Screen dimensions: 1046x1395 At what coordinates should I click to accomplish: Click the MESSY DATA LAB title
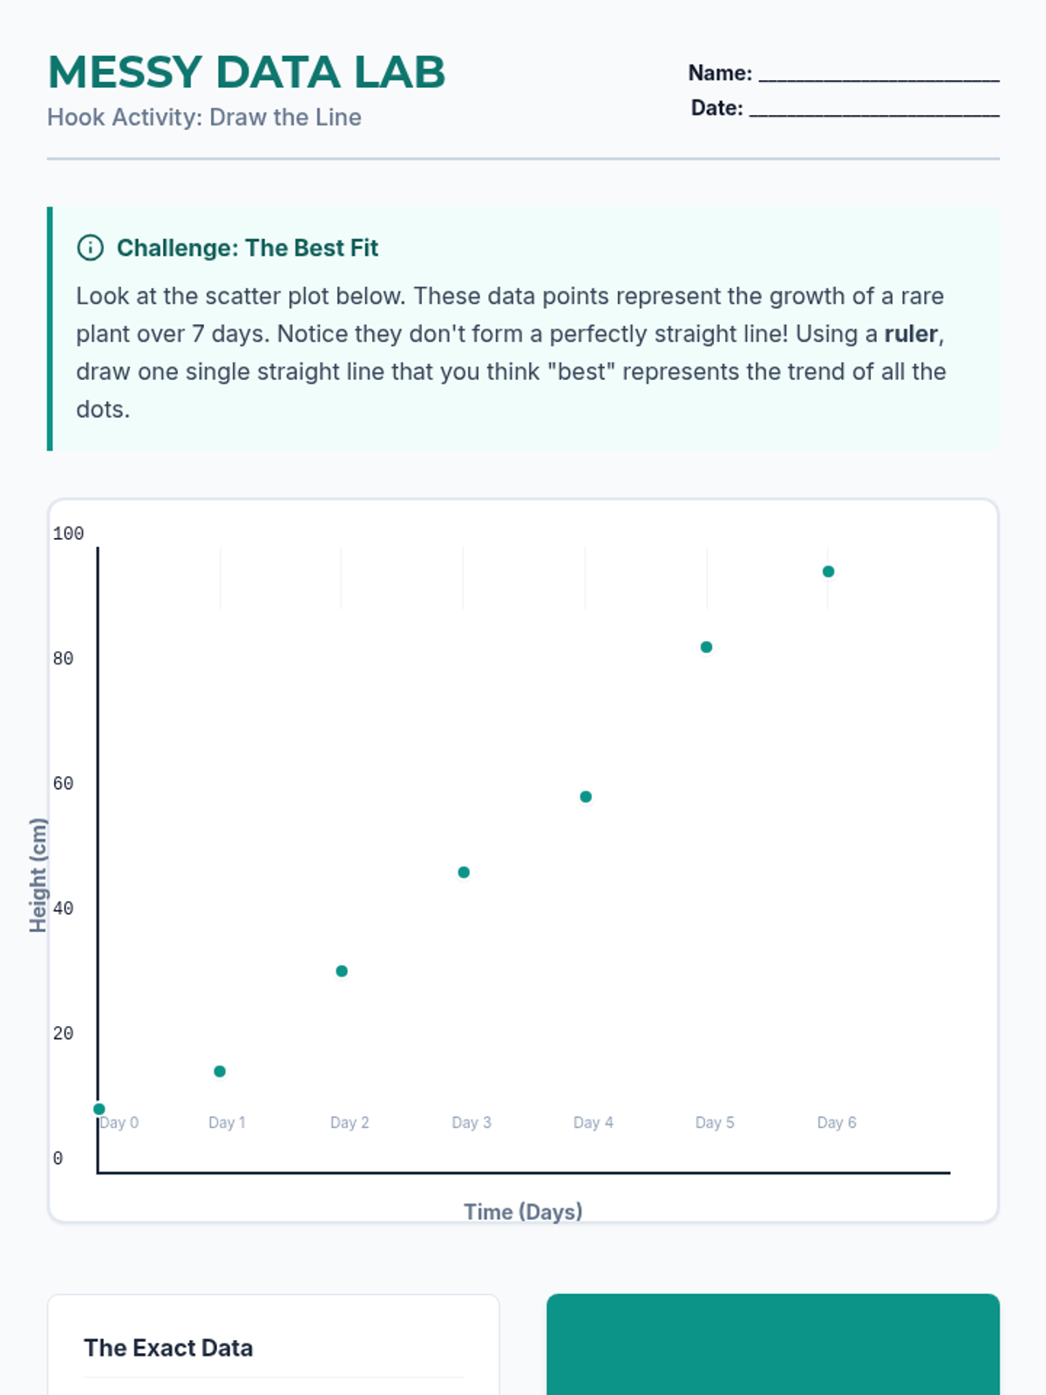[247, 72]
